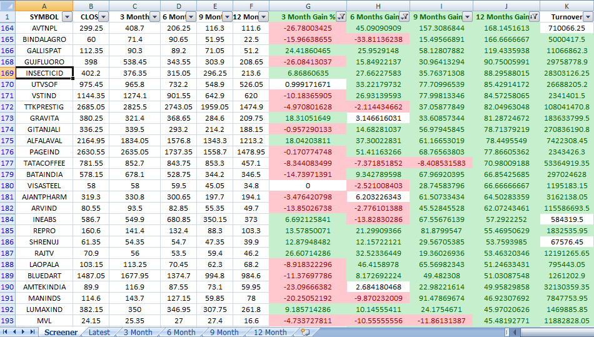The image size is (594, 337).
Task: Select column J header
Action: (x=506, y=6)
